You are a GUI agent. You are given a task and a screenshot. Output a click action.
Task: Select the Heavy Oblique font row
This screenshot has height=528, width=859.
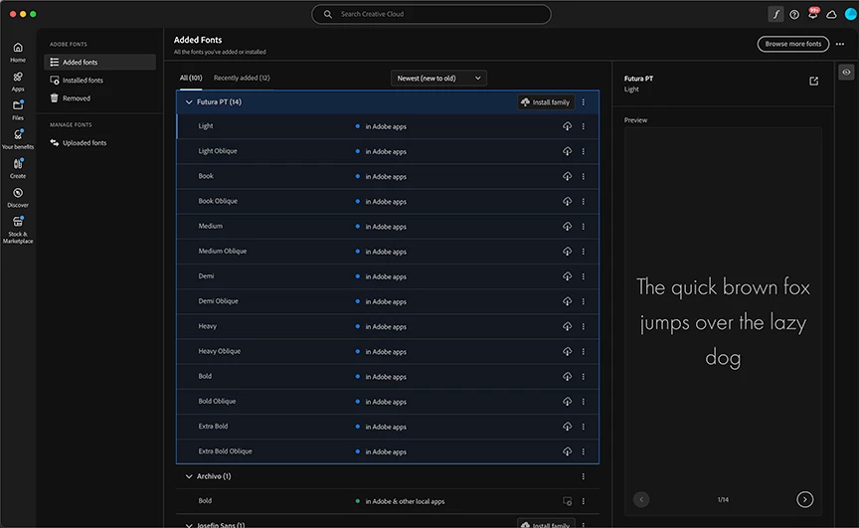(x=388, y=352)
